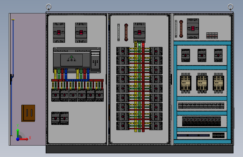Select the right small breaker in right cabinet row
This screenshot has height=157, width=243.
pos(218,55)
